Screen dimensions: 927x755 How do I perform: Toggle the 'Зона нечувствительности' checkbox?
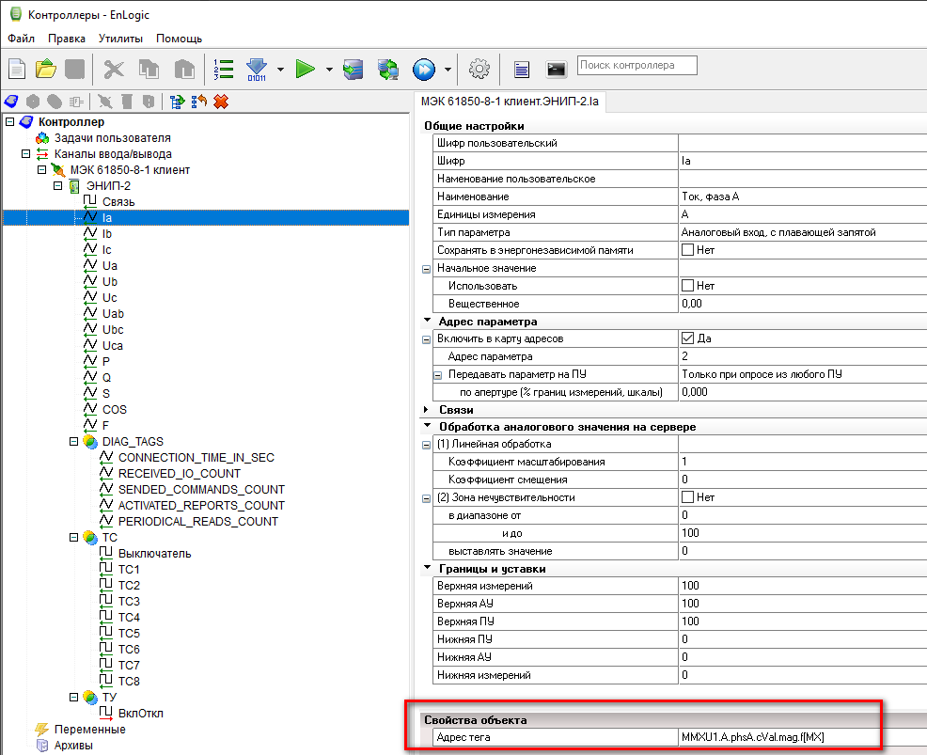688,497
